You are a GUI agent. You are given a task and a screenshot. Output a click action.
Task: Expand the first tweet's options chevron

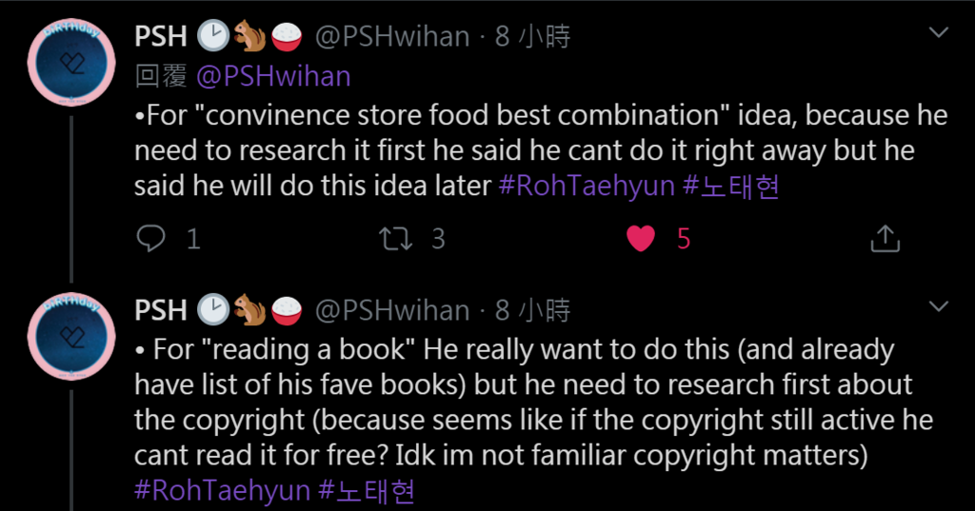938,31
